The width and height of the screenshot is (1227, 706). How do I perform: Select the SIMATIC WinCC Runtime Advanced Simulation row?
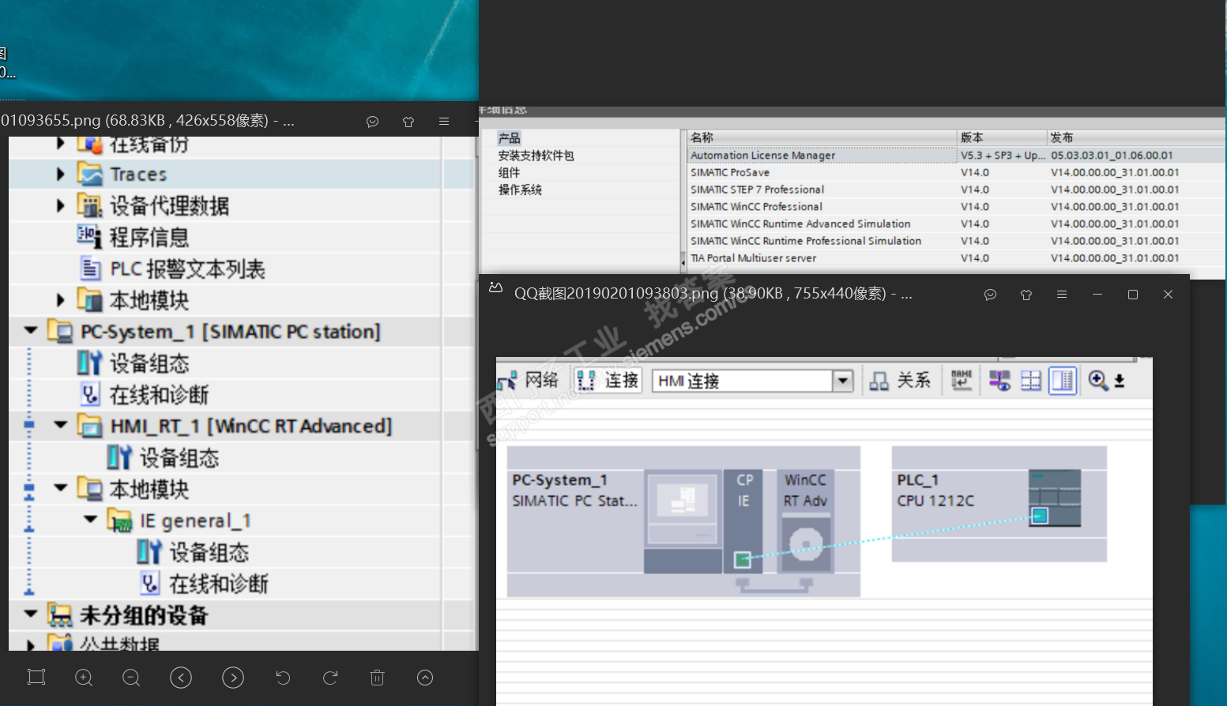(956, 224)
